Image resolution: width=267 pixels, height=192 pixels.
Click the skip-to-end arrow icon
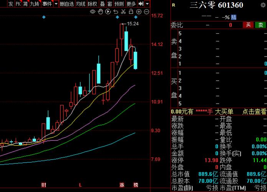(141, 4)
